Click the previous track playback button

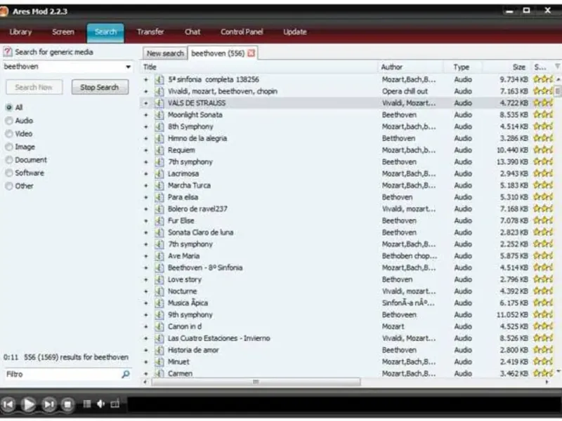[8, 405]
